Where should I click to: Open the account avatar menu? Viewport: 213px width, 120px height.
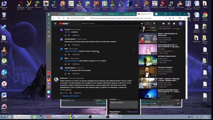point(180,24)
